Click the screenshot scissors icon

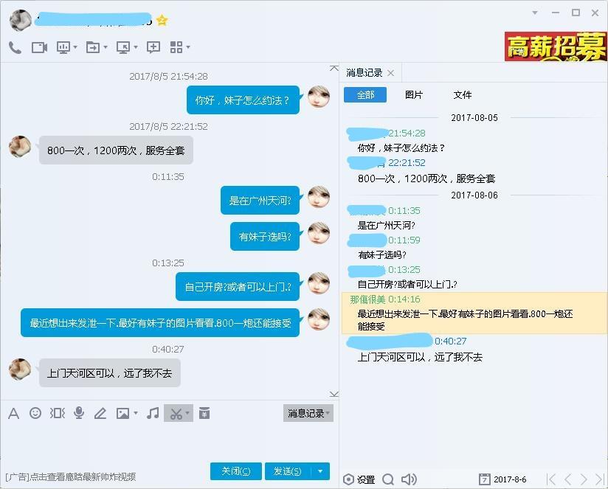tap(176, 414)
